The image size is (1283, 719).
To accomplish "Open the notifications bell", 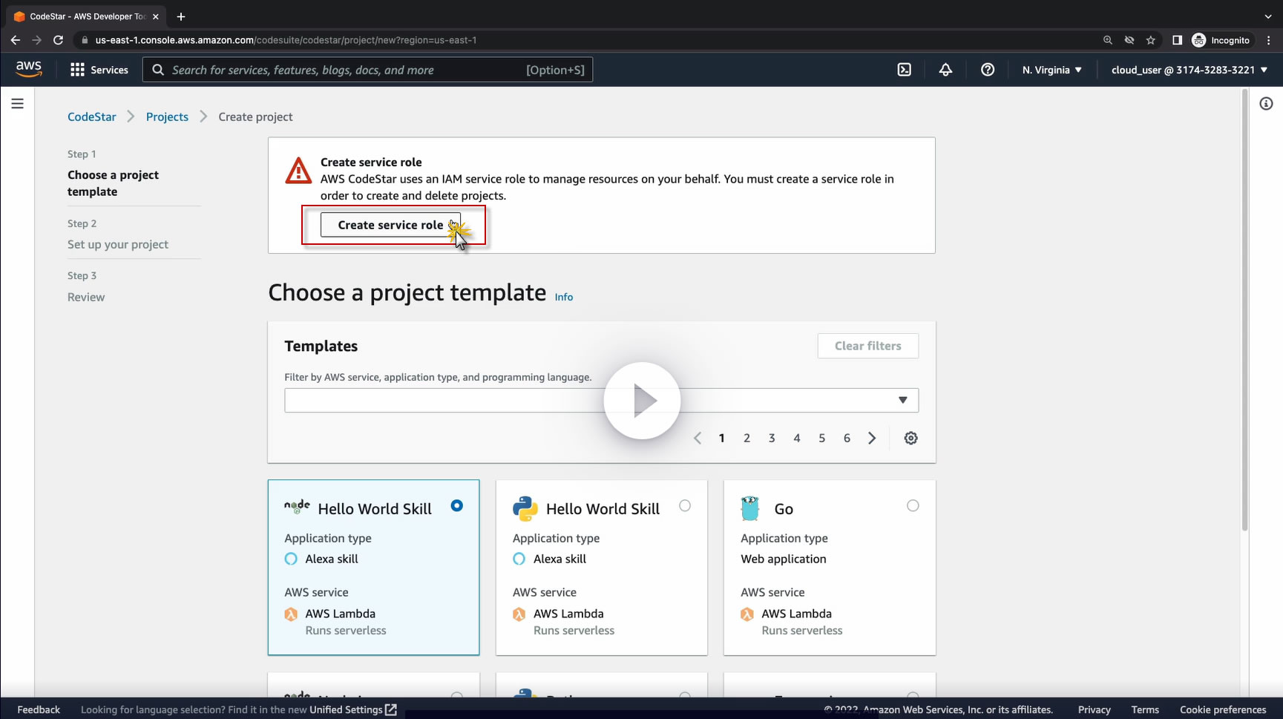I will pos(945,70).
